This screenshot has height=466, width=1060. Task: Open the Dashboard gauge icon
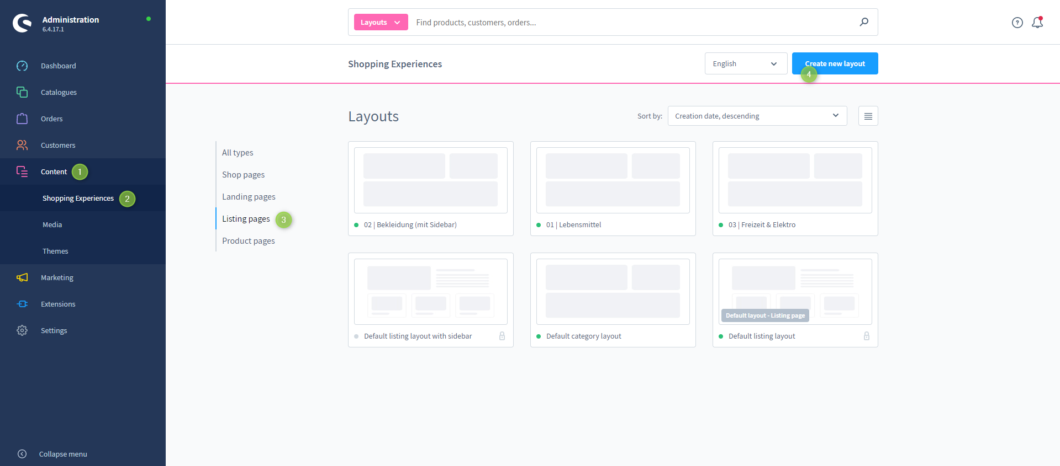click(x=22, y=66)
